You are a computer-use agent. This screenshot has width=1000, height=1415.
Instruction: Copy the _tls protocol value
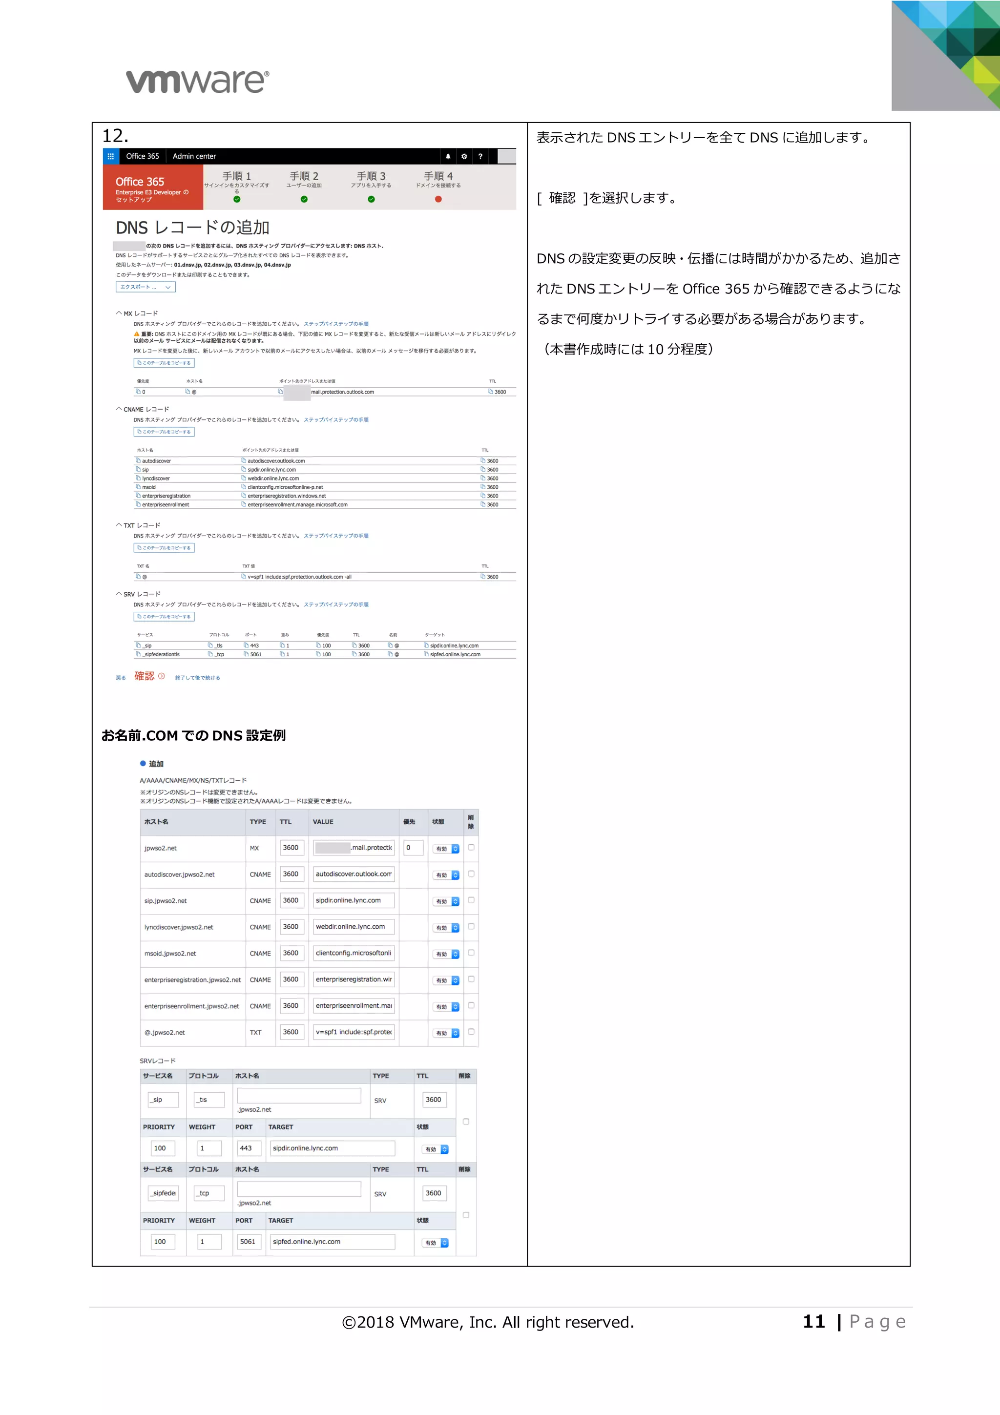[211, 645]
